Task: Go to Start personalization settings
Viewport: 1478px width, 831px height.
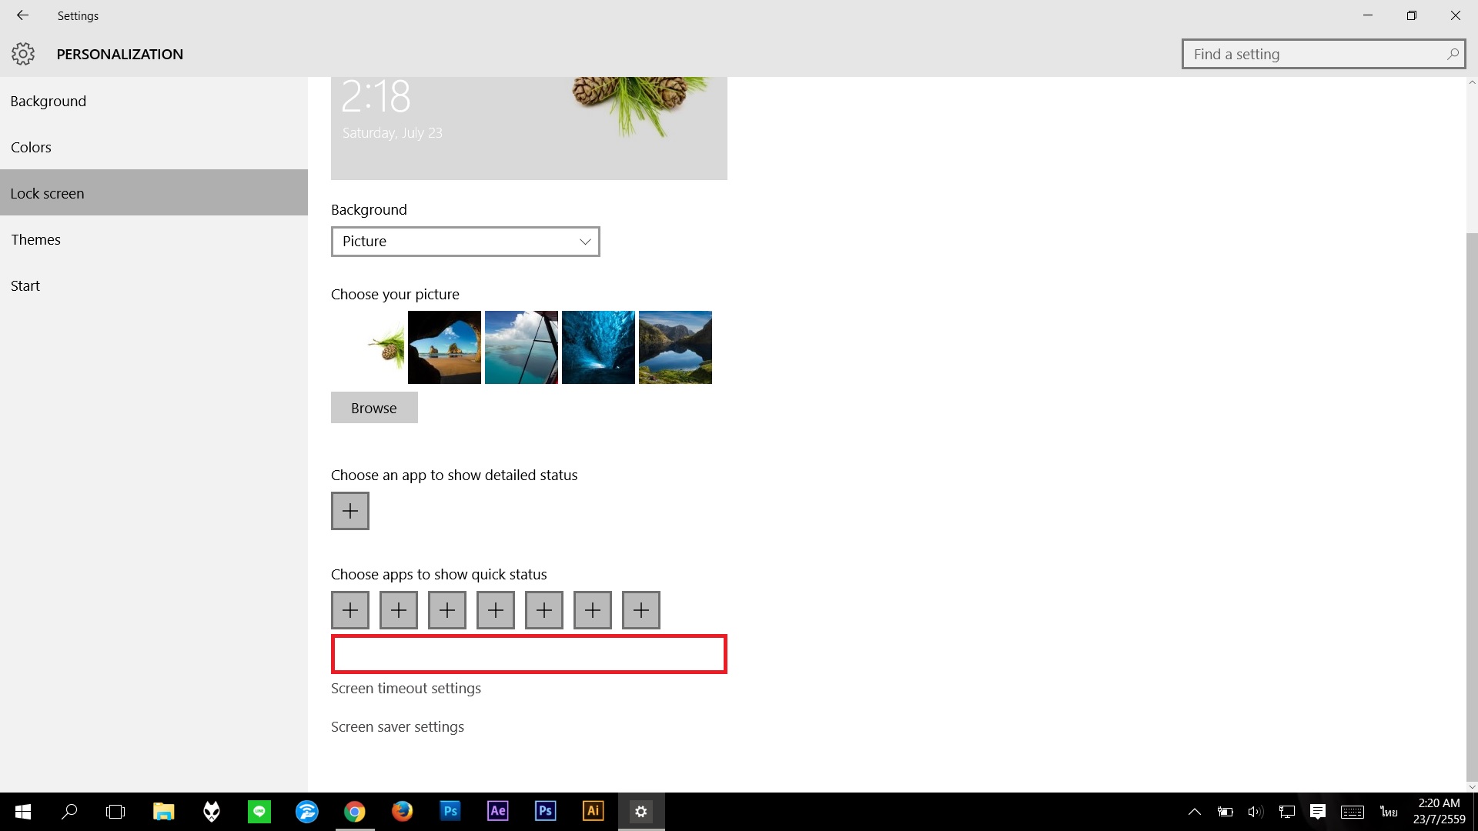Action: pos(25,285)
